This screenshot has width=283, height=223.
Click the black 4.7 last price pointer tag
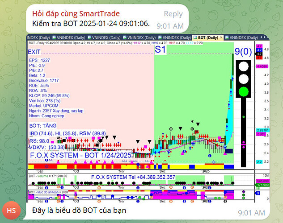[x=259, y=54]
